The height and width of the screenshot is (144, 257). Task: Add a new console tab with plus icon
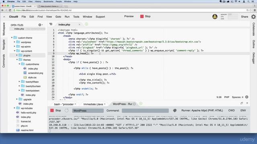[x=141, y=104]
